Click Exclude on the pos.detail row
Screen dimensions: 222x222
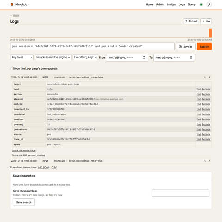tap(206, 114)
